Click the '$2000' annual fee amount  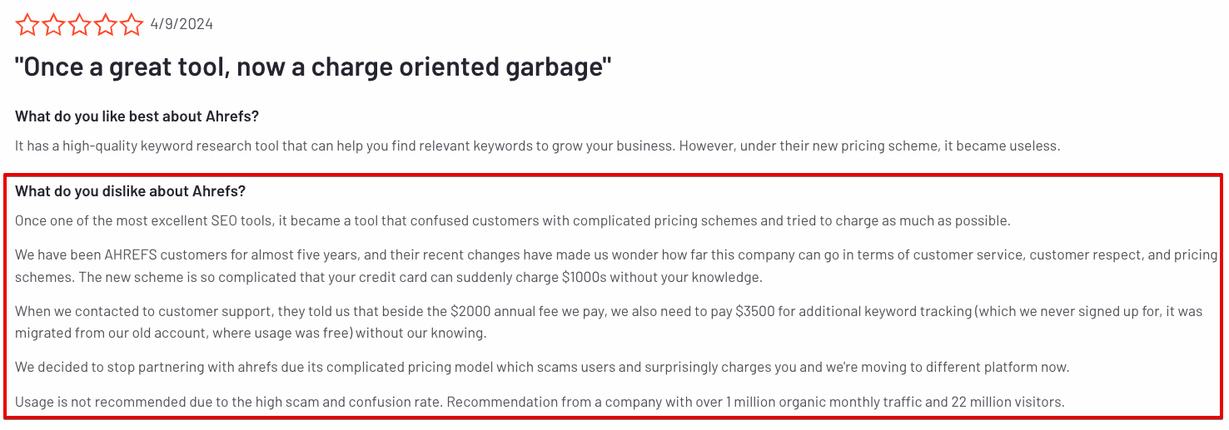click(x=470, y=312)
